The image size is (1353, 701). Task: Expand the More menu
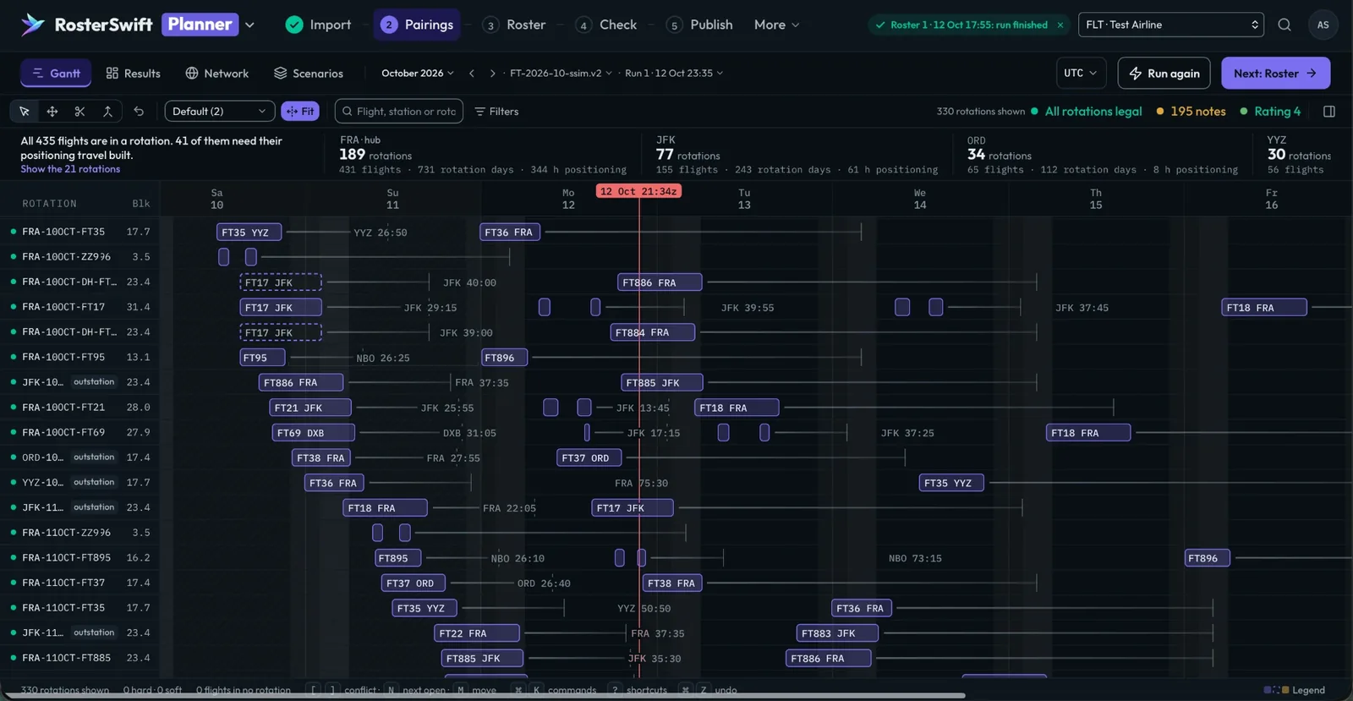pos(776,25)
